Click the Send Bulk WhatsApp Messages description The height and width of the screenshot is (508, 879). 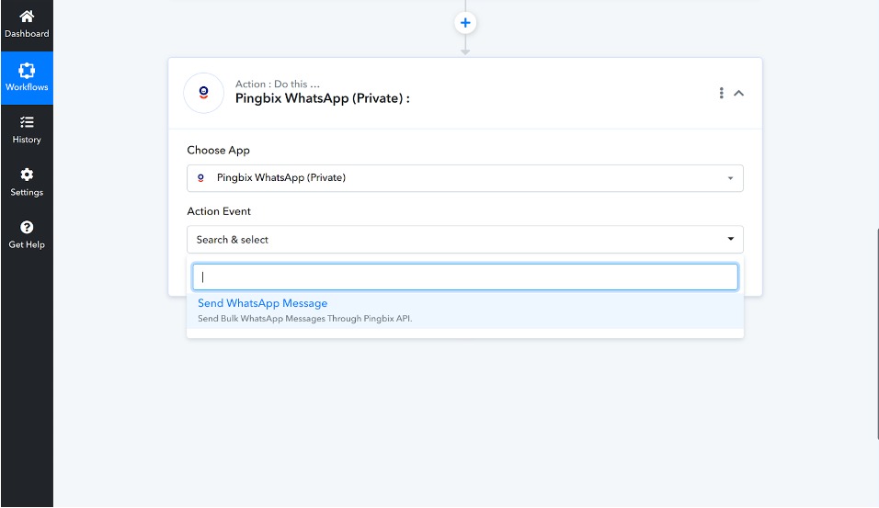pyautogui.click(x=305, y=319)
